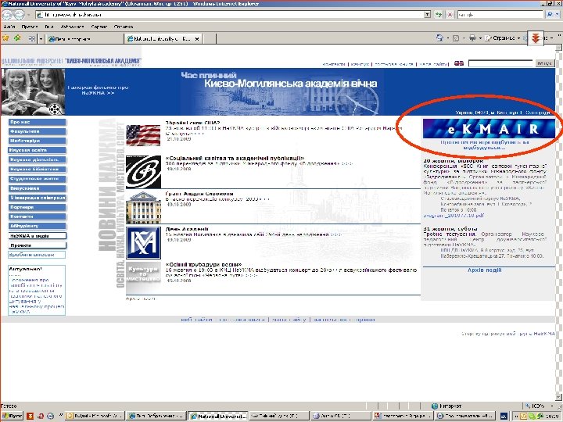The height and width of the screenshot is (422, 563).
Task: Click the browser address bar
Action: (230, 14)
